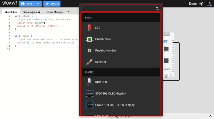Click the delay(10) code line
This screenshot has height=119, width=214.
(x=46, y=43)
